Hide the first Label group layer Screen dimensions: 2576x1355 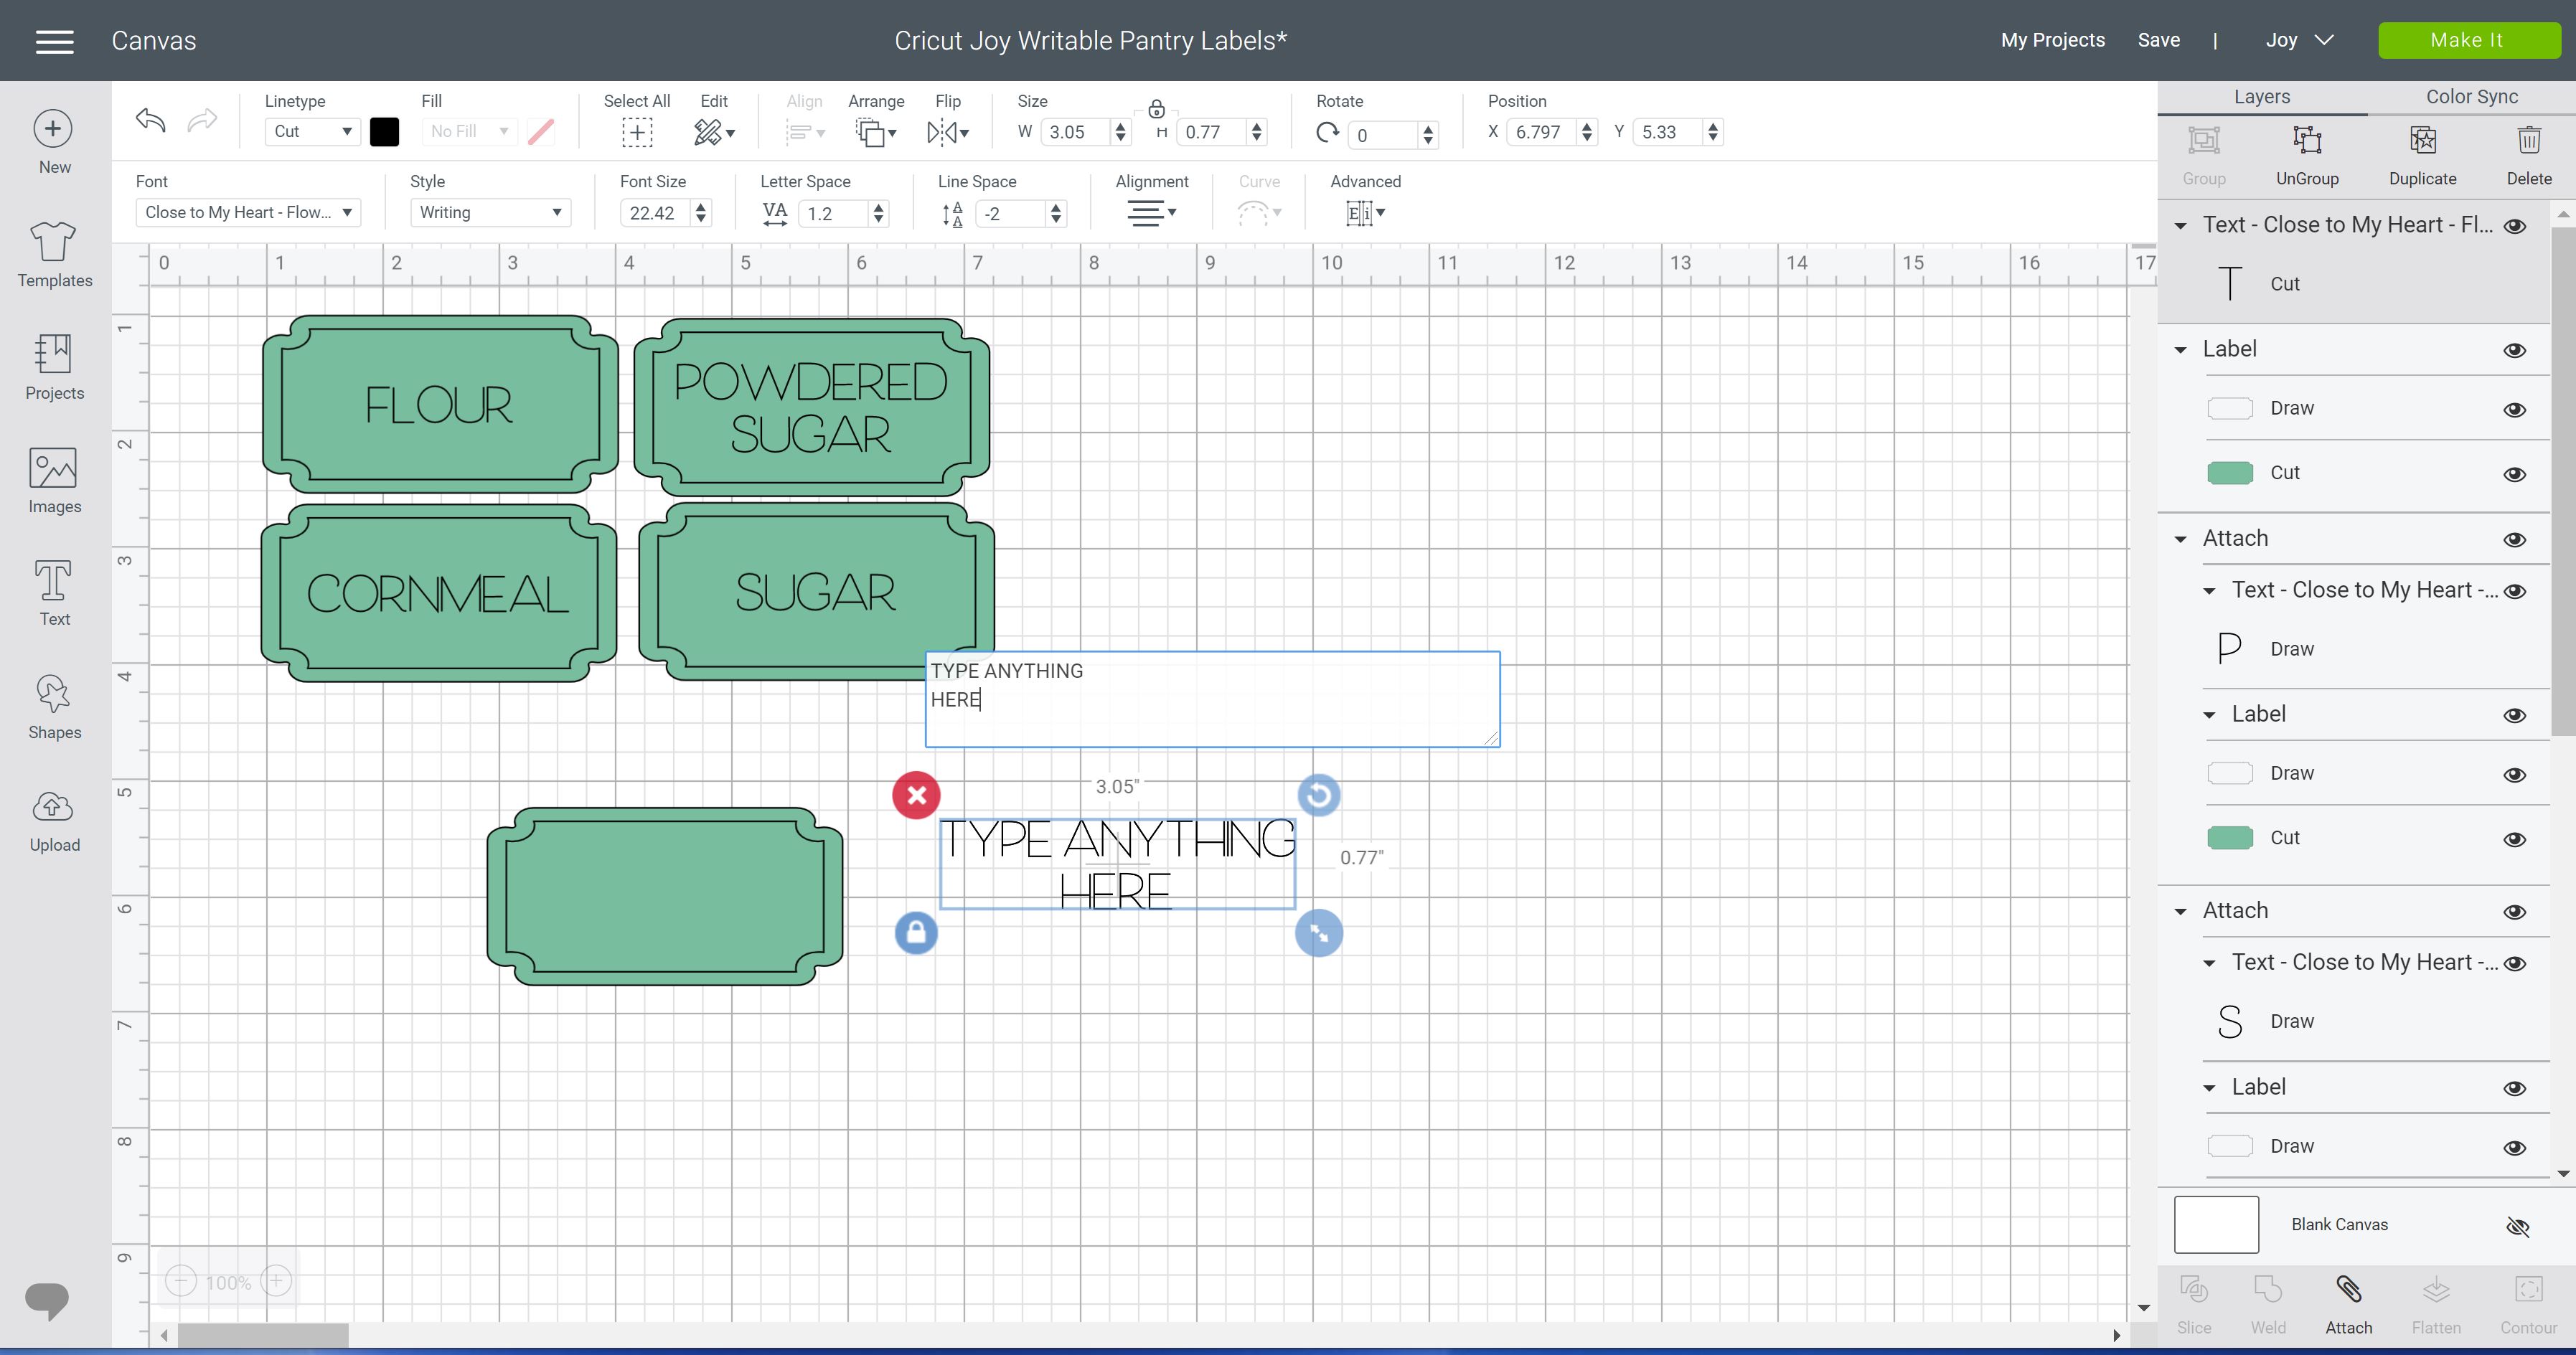point(2514,350)
